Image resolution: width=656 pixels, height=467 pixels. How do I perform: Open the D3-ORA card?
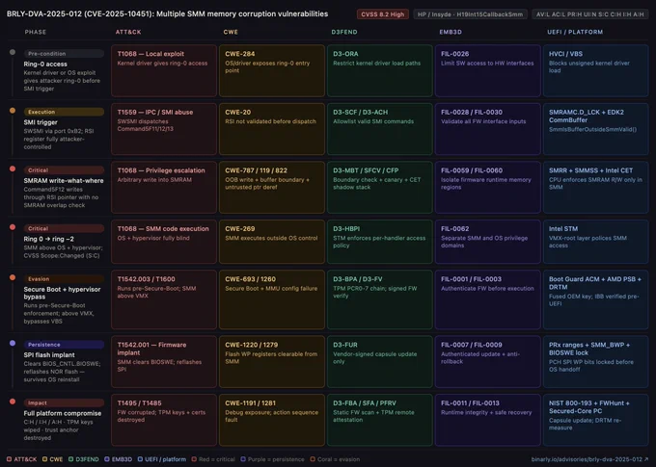380,70
